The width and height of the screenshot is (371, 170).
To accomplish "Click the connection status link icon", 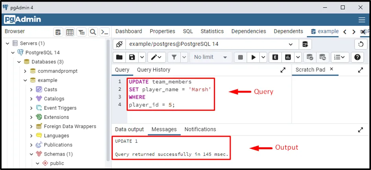I will click(x=119, y=44).
